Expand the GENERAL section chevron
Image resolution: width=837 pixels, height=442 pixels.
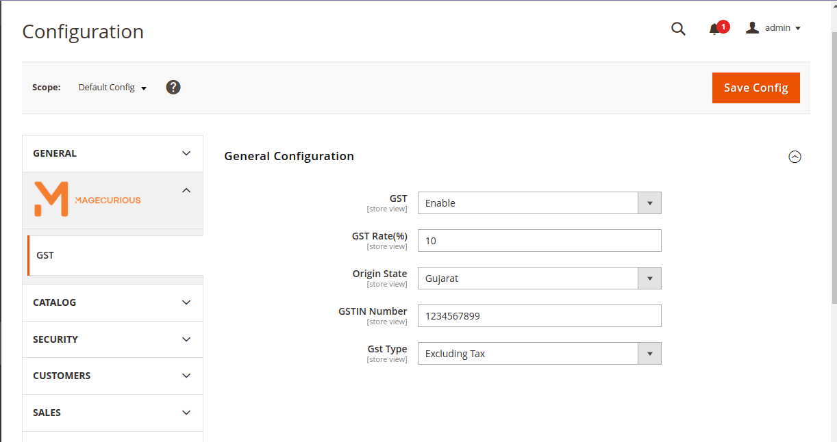click(186, 153)
